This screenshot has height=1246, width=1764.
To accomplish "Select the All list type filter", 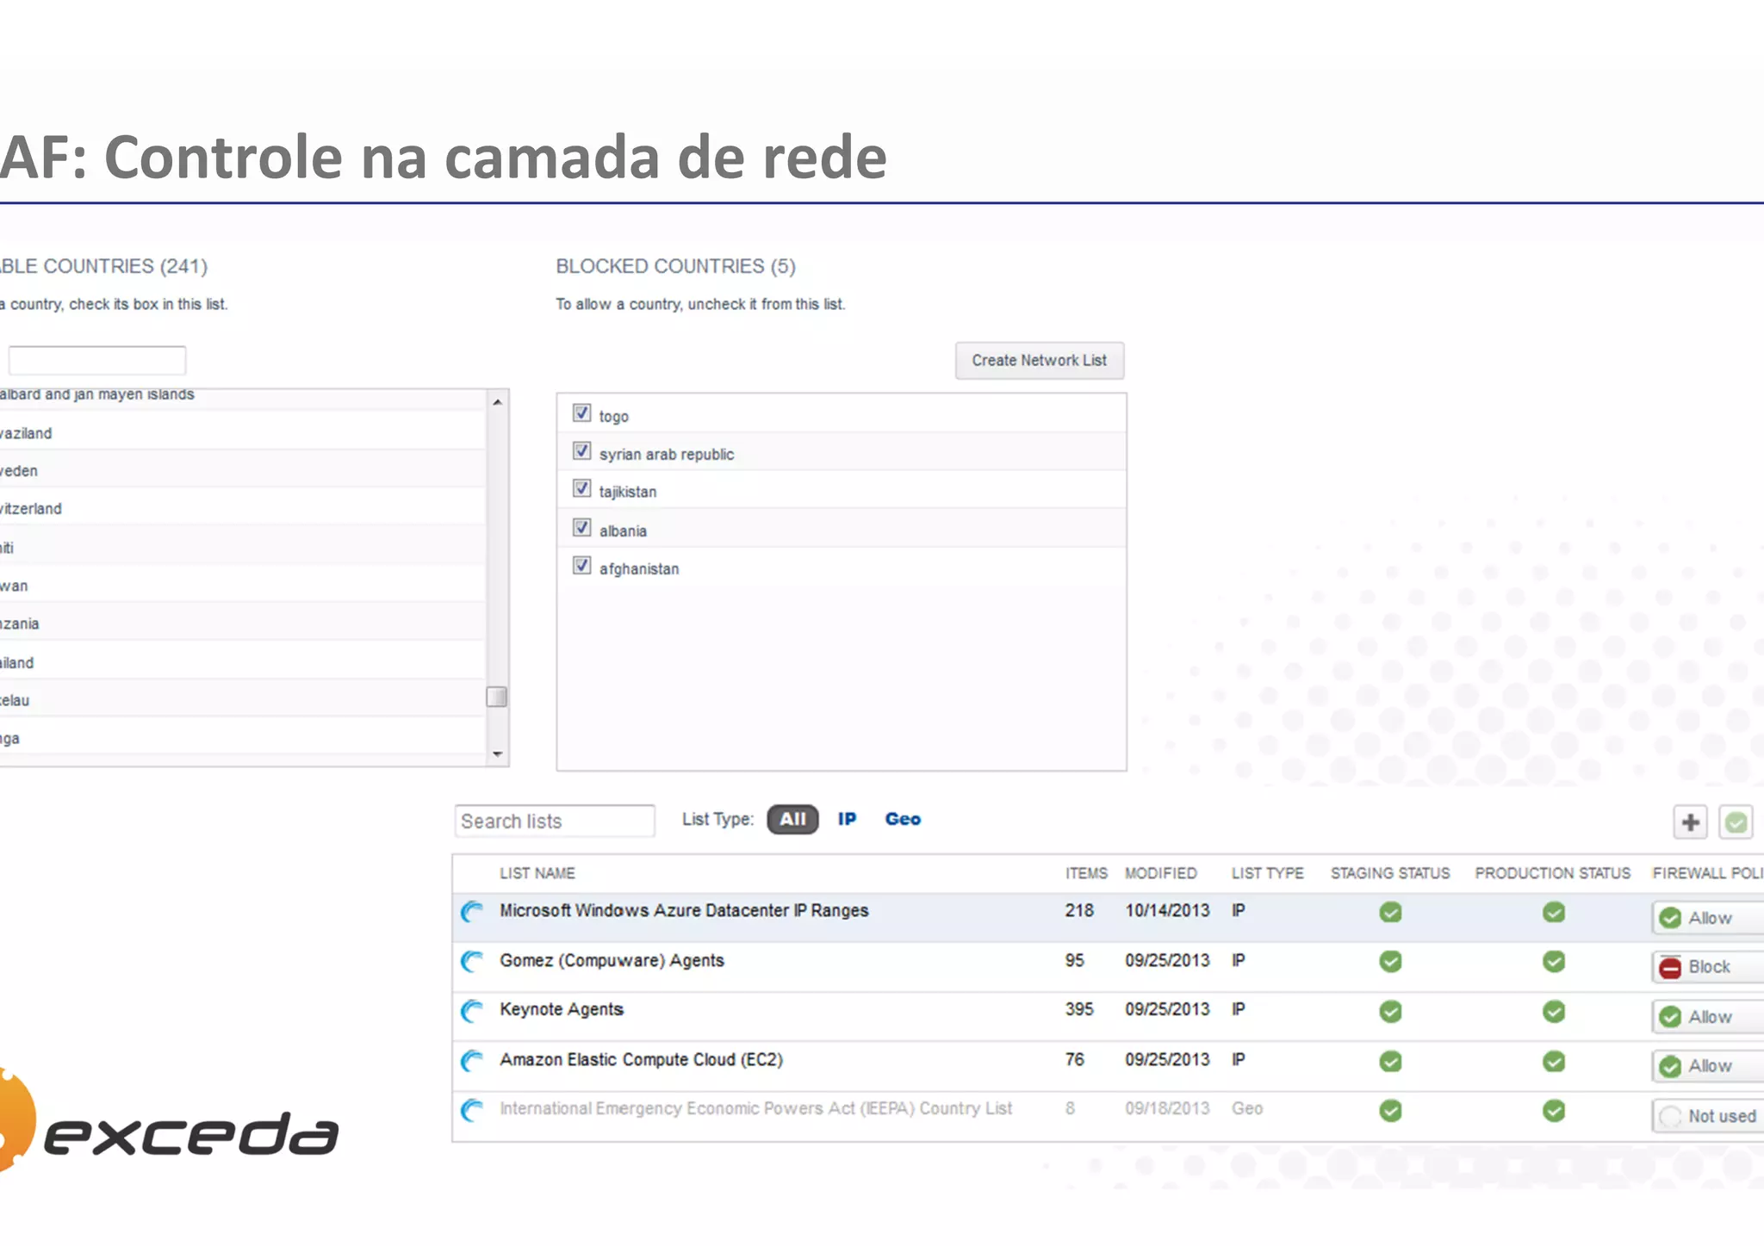I will click(792, 819).
